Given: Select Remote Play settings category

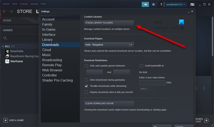Looking at the screenshot, I should click(60, 65).
